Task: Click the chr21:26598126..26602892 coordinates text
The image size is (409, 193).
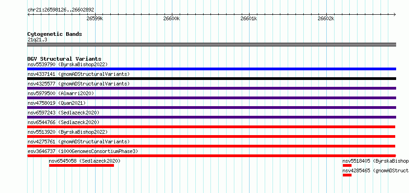Action: 61,10
